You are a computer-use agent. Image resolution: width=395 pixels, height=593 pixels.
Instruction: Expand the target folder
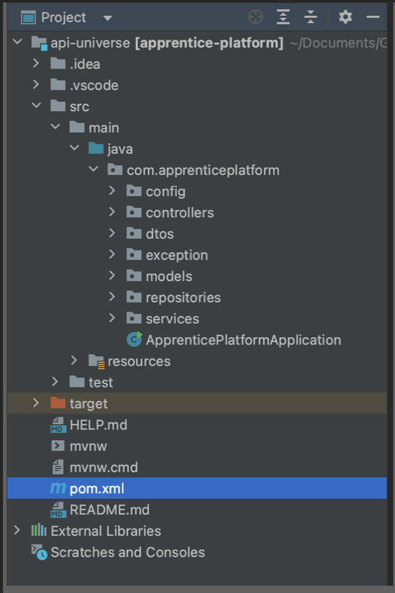point(36,403)
